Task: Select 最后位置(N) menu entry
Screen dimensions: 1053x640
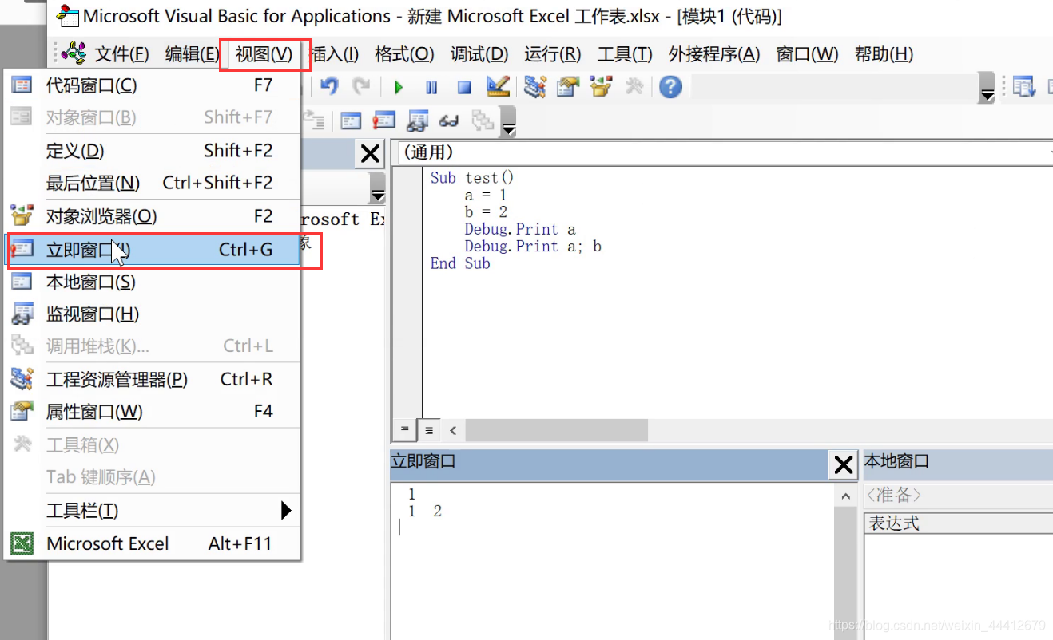Action: tap(153, 184)
